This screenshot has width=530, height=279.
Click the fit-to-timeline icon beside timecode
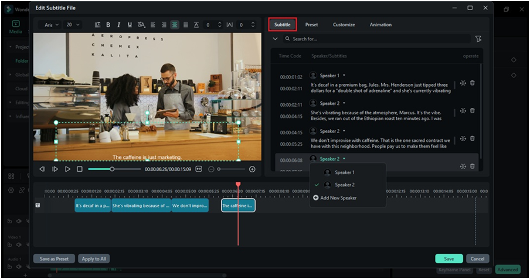point(199,169)
